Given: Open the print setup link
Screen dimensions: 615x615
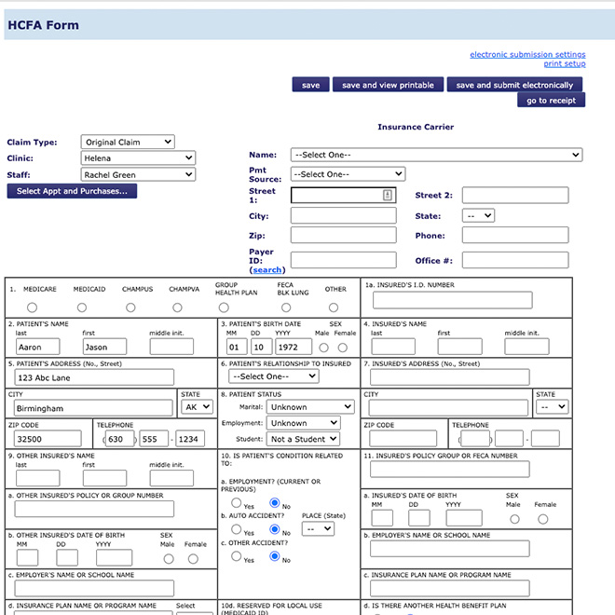Looking at the screenshot, I should click(565, 63).
